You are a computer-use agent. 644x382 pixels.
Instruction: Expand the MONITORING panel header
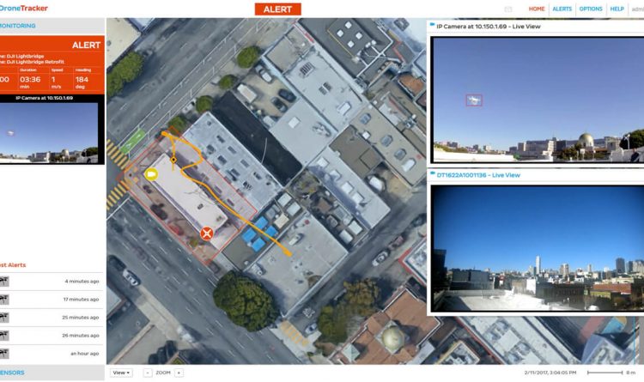tap(52, 26)
